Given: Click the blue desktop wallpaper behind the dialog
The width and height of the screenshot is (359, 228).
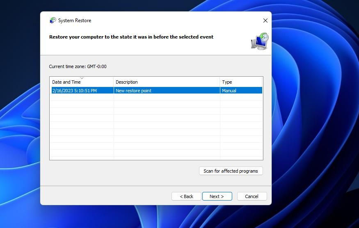Looking at the screenshot, I should click(316, 123).
